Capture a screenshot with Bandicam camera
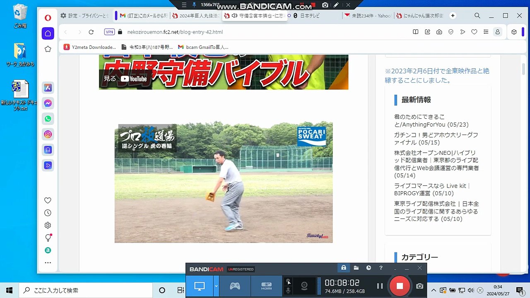Screen dimensions: 530x298 (419, 286)
